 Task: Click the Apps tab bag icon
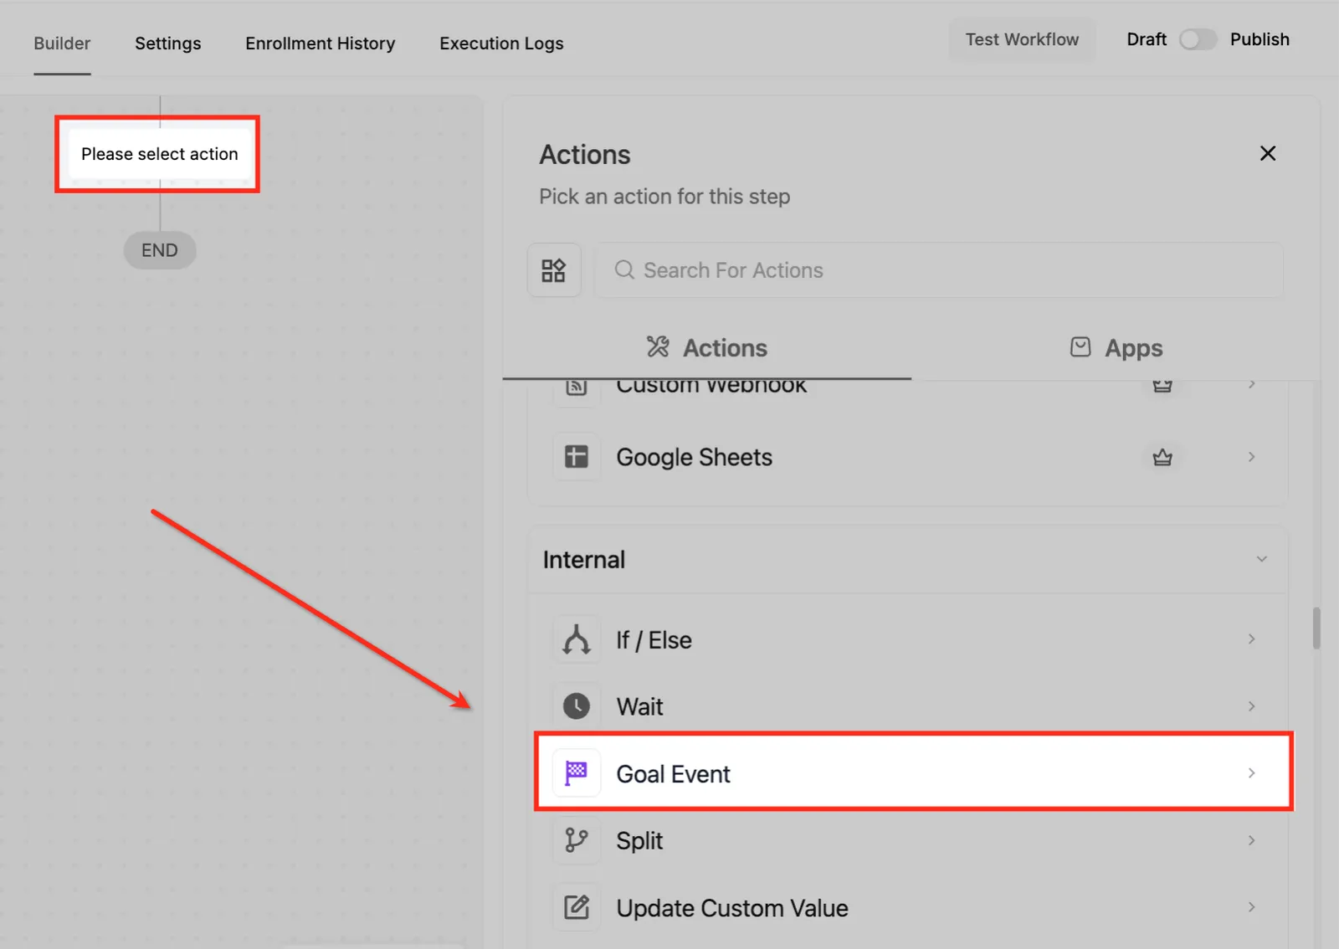[x=1080, y=347]
